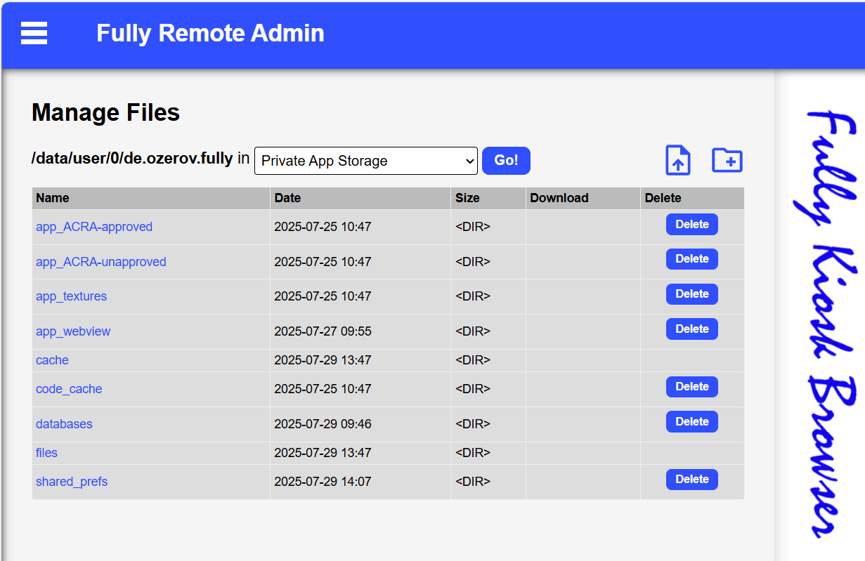The image size is (865, 561).
Task: Open the databases folder
Action: (x=64, y=424)
